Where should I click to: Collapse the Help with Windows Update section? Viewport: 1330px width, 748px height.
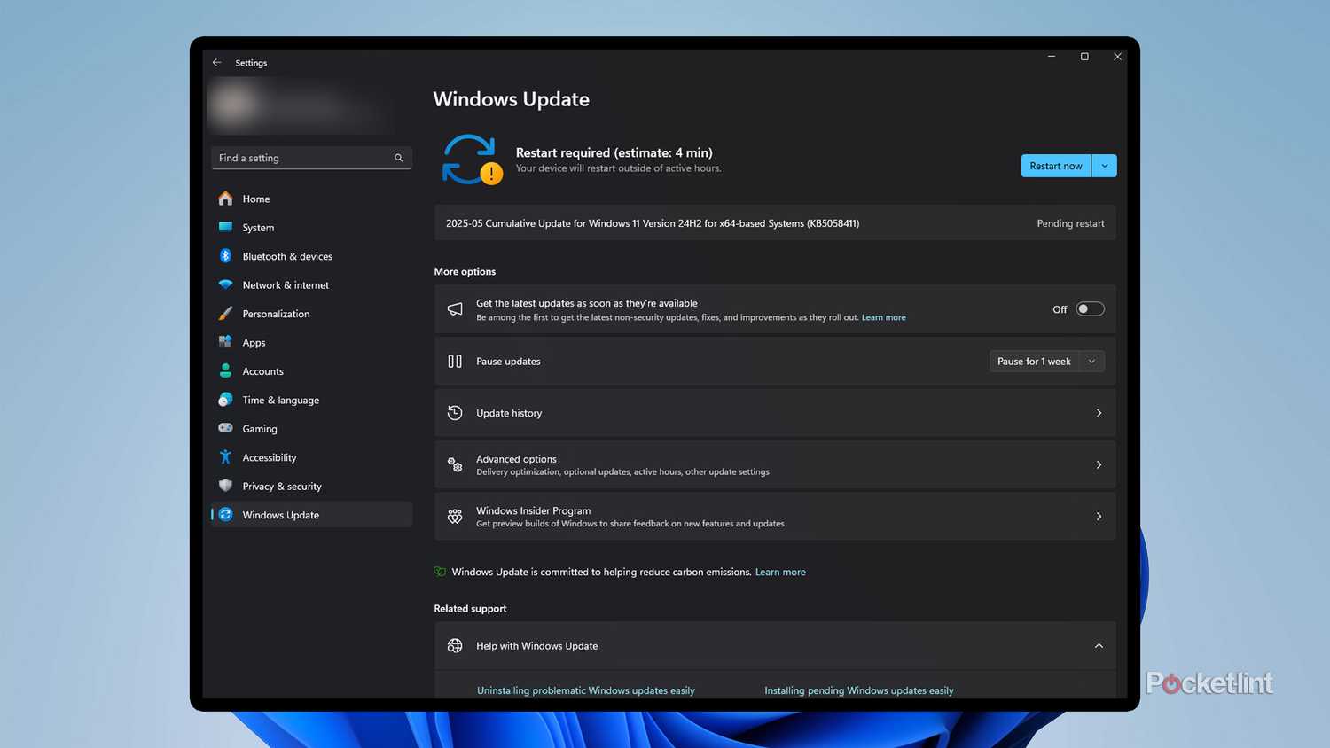tap(1099, 645)
